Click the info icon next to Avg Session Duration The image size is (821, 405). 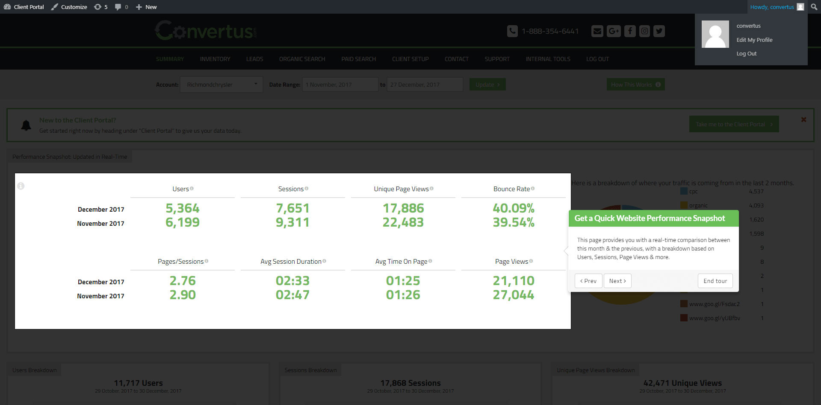tap(324, 261)
